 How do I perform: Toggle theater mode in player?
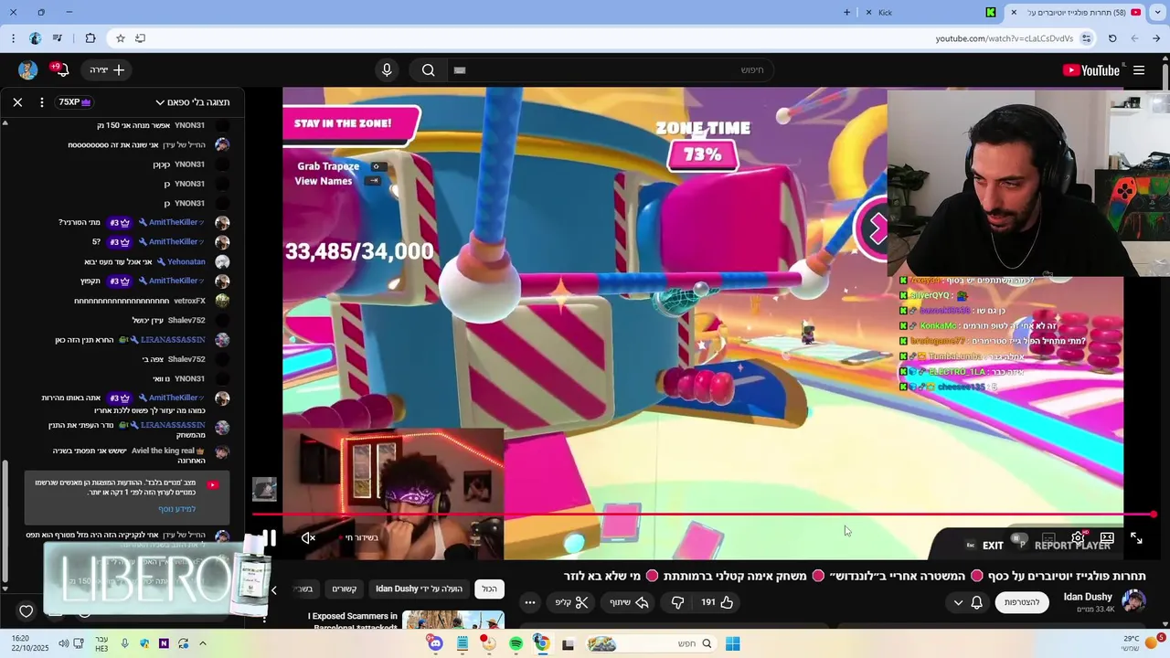coord(1107,537)
